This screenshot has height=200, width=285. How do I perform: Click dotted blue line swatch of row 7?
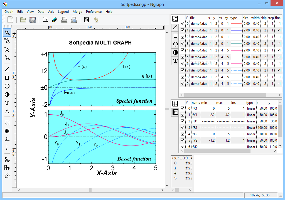(236, 70)
